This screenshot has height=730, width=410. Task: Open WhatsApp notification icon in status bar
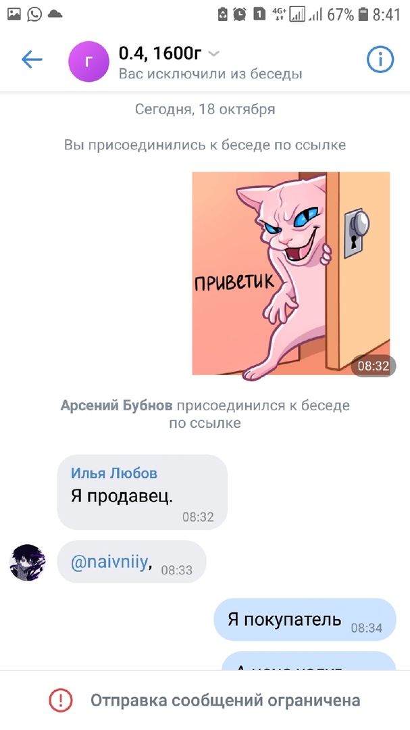point(34,14)
